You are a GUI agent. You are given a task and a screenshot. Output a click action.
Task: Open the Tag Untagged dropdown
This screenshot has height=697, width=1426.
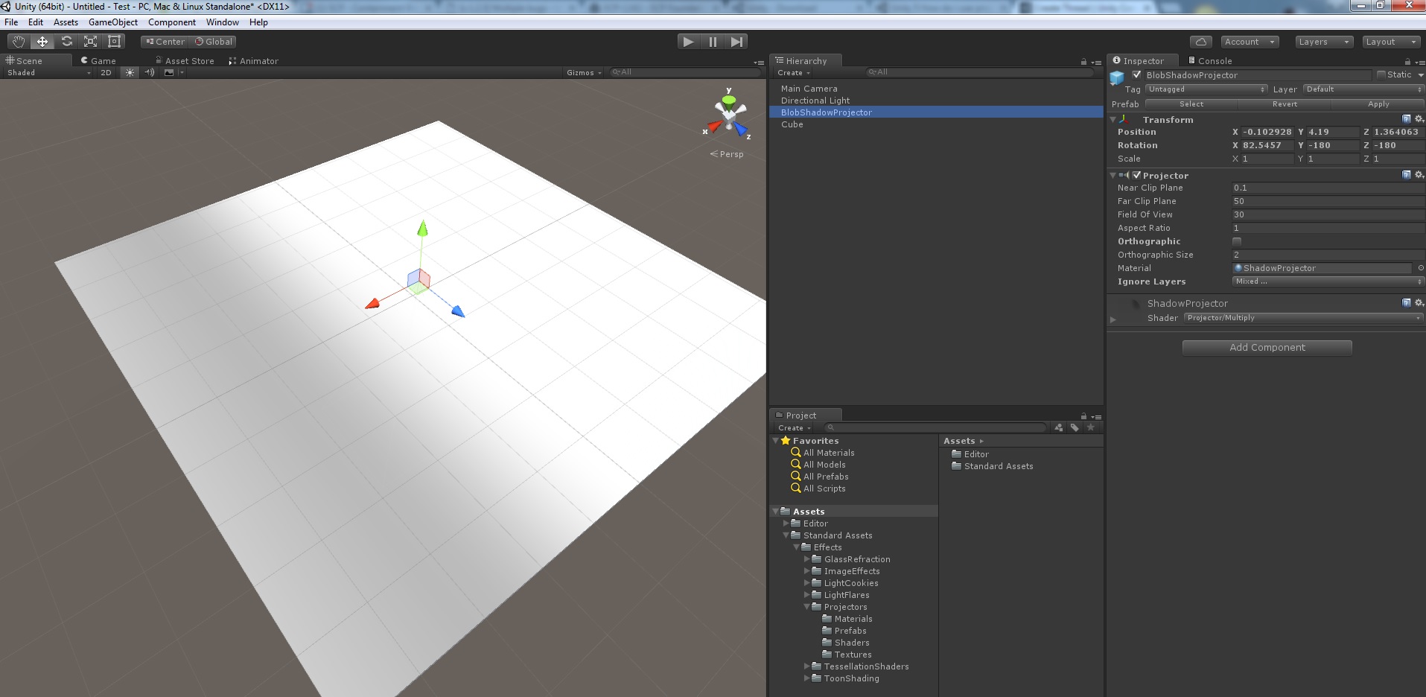pyautogui.click(x=1206, y=89)
